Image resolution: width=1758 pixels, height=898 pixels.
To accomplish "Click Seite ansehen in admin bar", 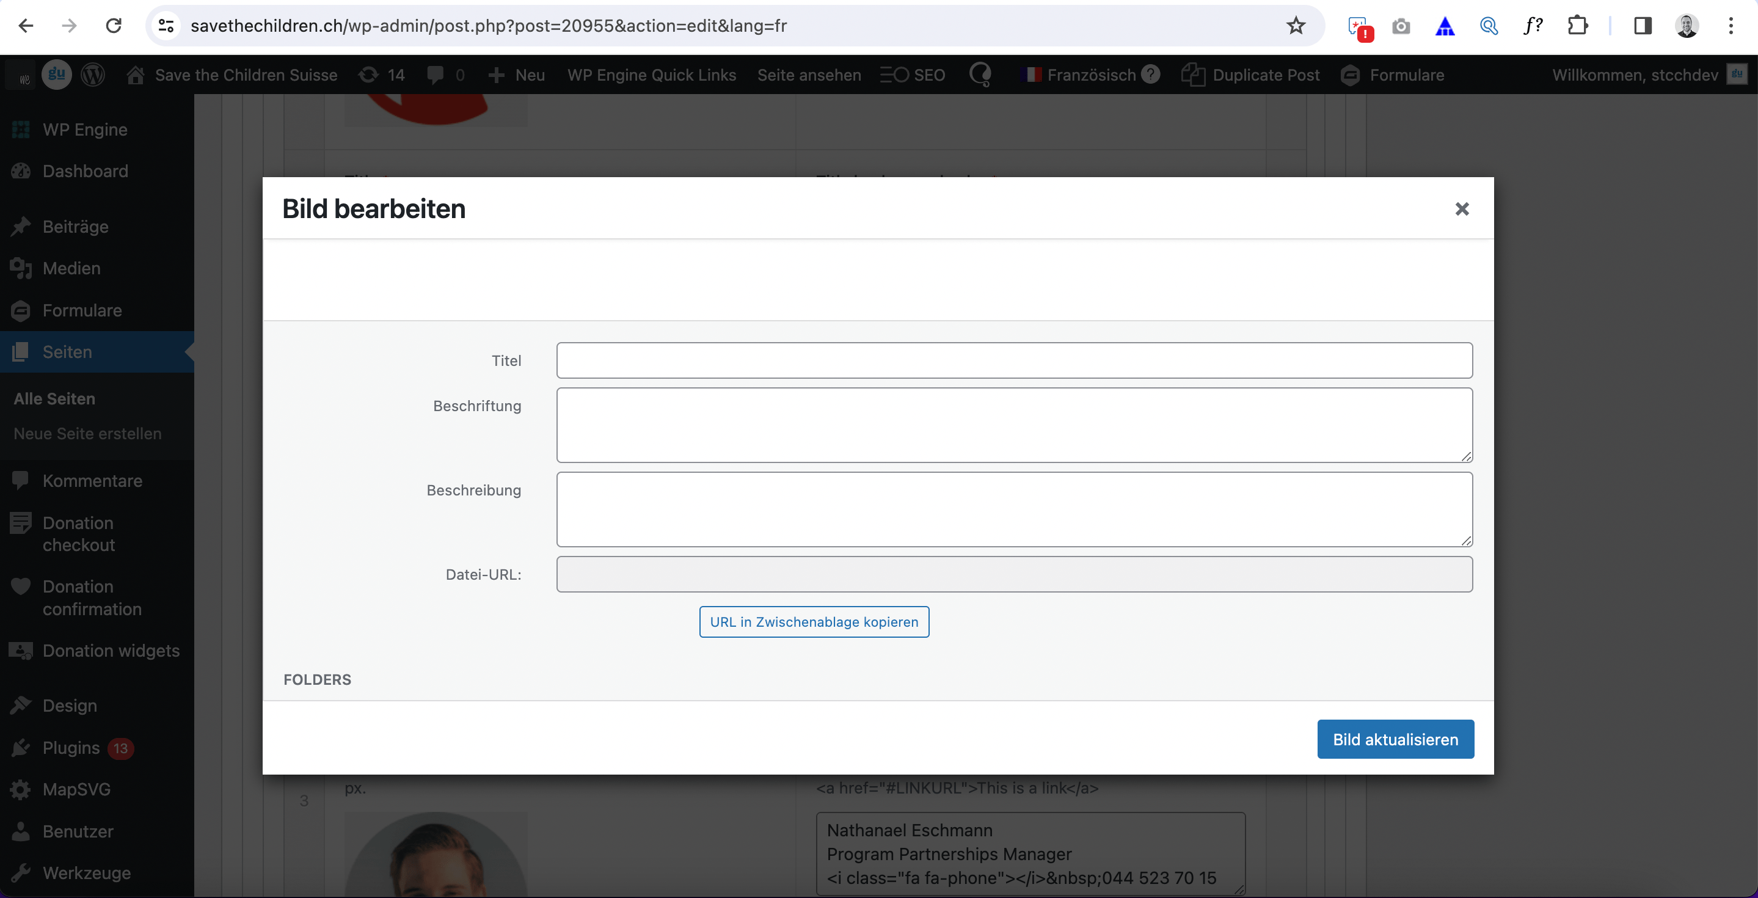I will pos(809,75).
